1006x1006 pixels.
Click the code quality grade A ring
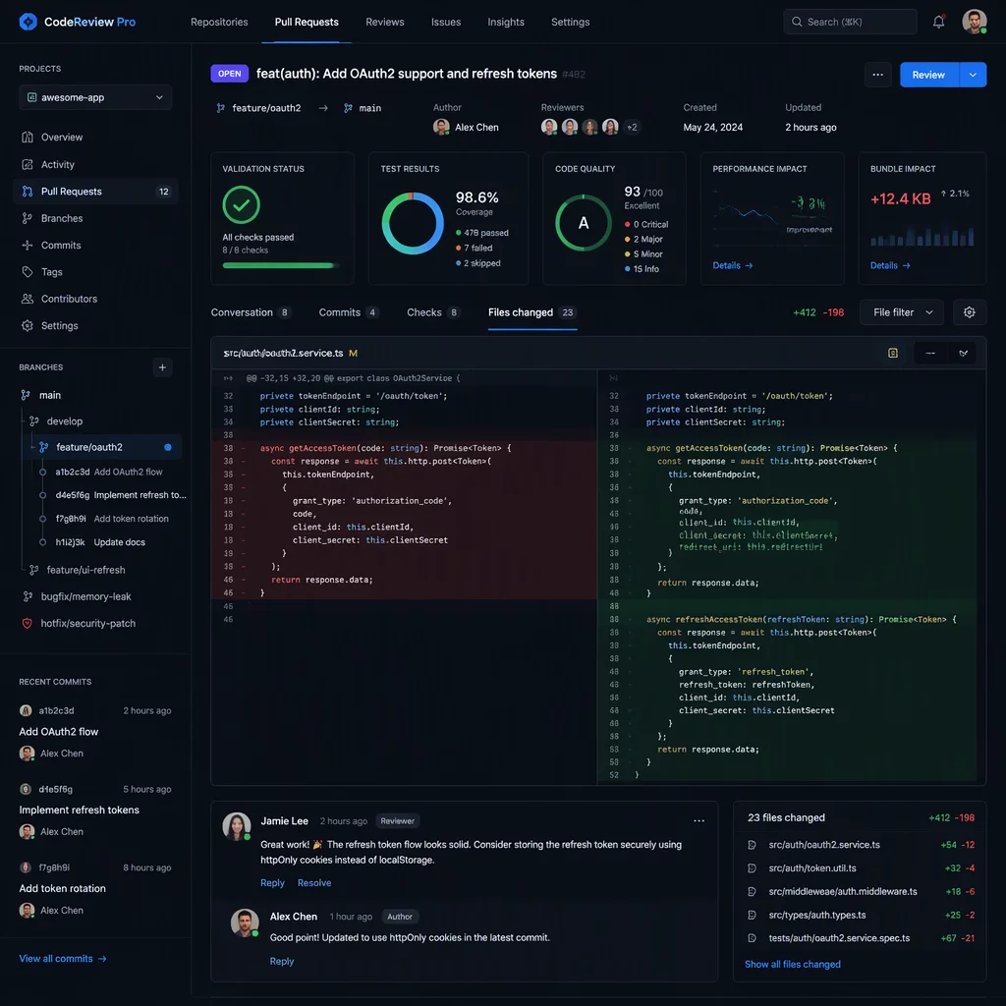point(583,223)
